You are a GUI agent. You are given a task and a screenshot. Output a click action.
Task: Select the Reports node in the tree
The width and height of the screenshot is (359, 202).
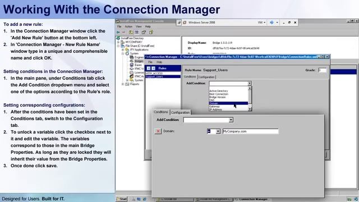point(135,84)
